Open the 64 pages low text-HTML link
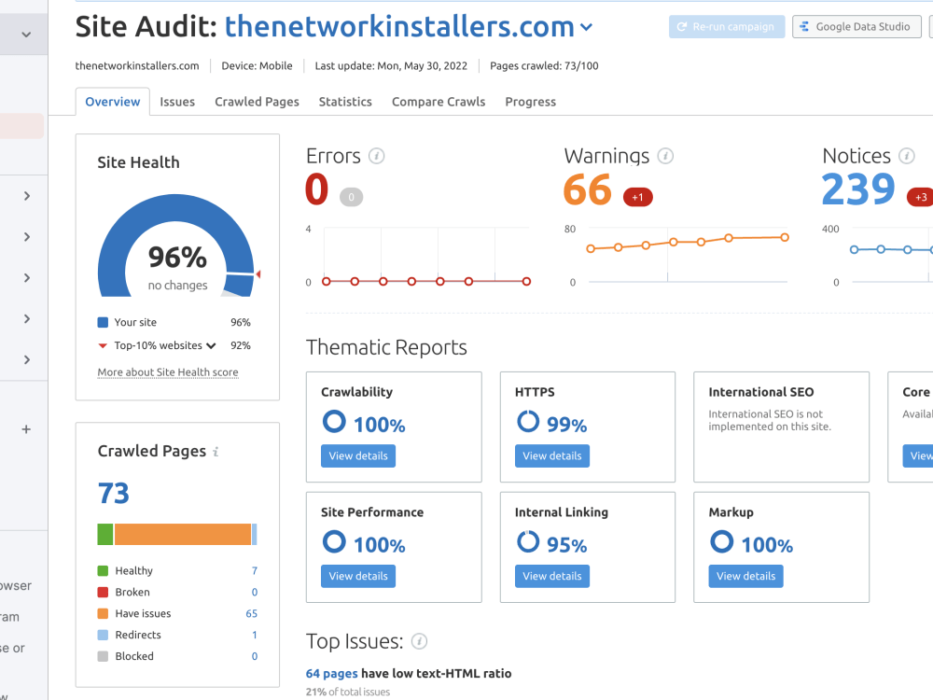933x700 pixels. (331, 673)
